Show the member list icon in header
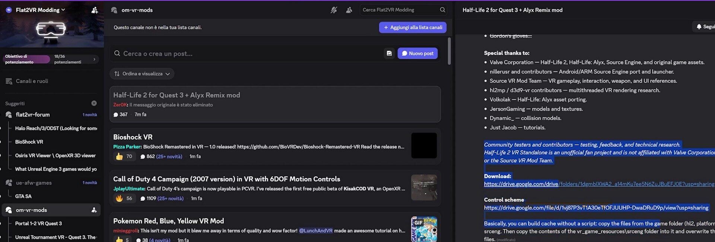The image size is (715, 242). (349, 10)
